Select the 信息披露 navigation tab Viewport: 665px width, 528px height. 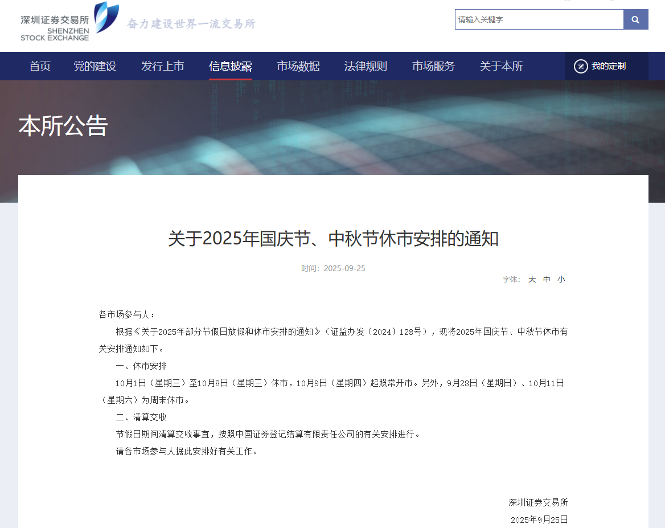pos(230,66)
